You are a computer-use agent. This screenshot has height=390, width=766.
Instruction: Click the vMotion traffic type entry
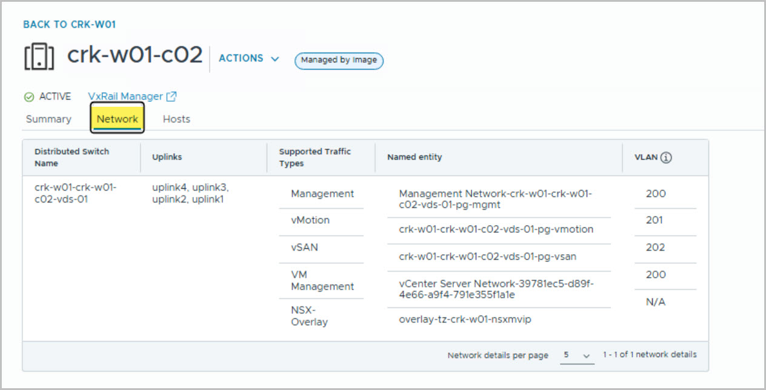tap(310, 220)
